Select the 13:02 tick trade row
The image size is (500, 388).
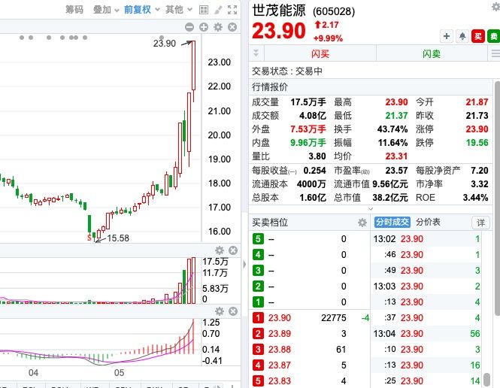426,239
